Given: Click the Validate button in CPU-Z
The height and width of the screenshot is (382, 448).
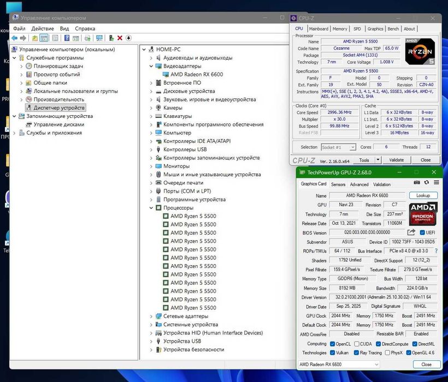Looking at the screenshot, I should (x=396, y=160).
